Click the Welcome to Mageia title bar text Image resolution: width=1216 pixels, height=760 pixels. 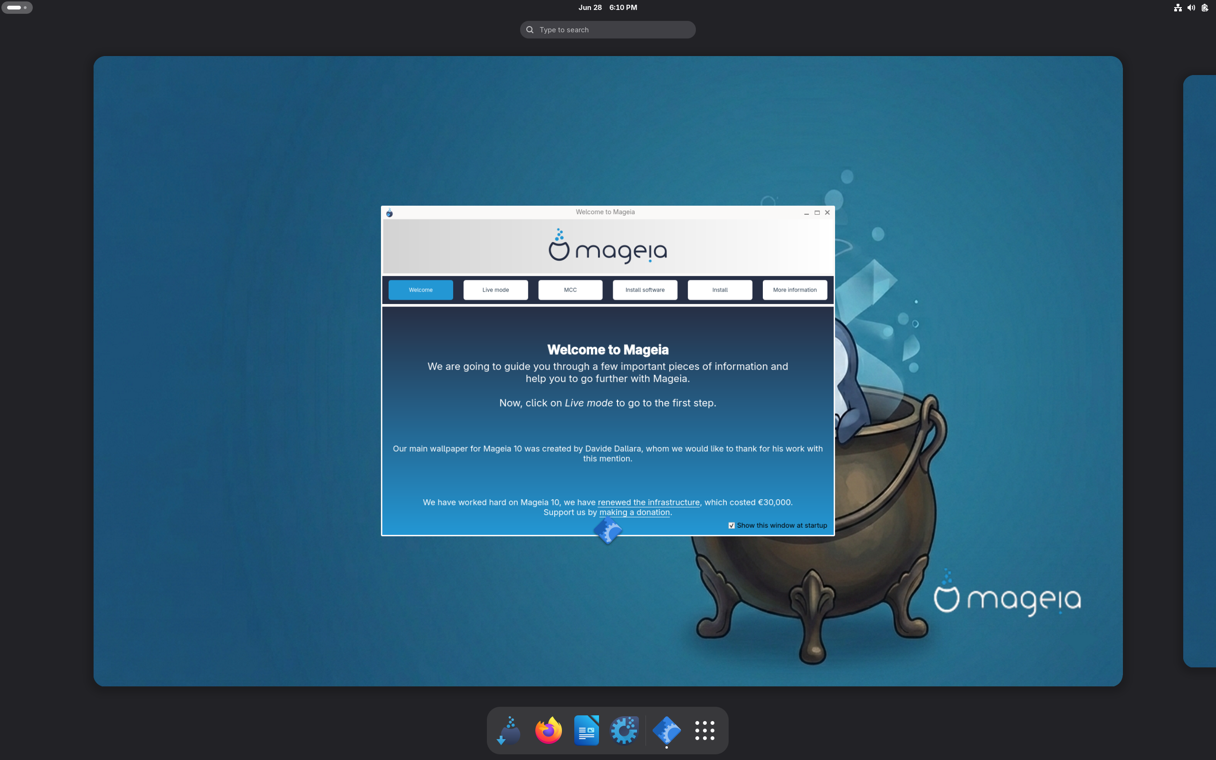(605, 212)
